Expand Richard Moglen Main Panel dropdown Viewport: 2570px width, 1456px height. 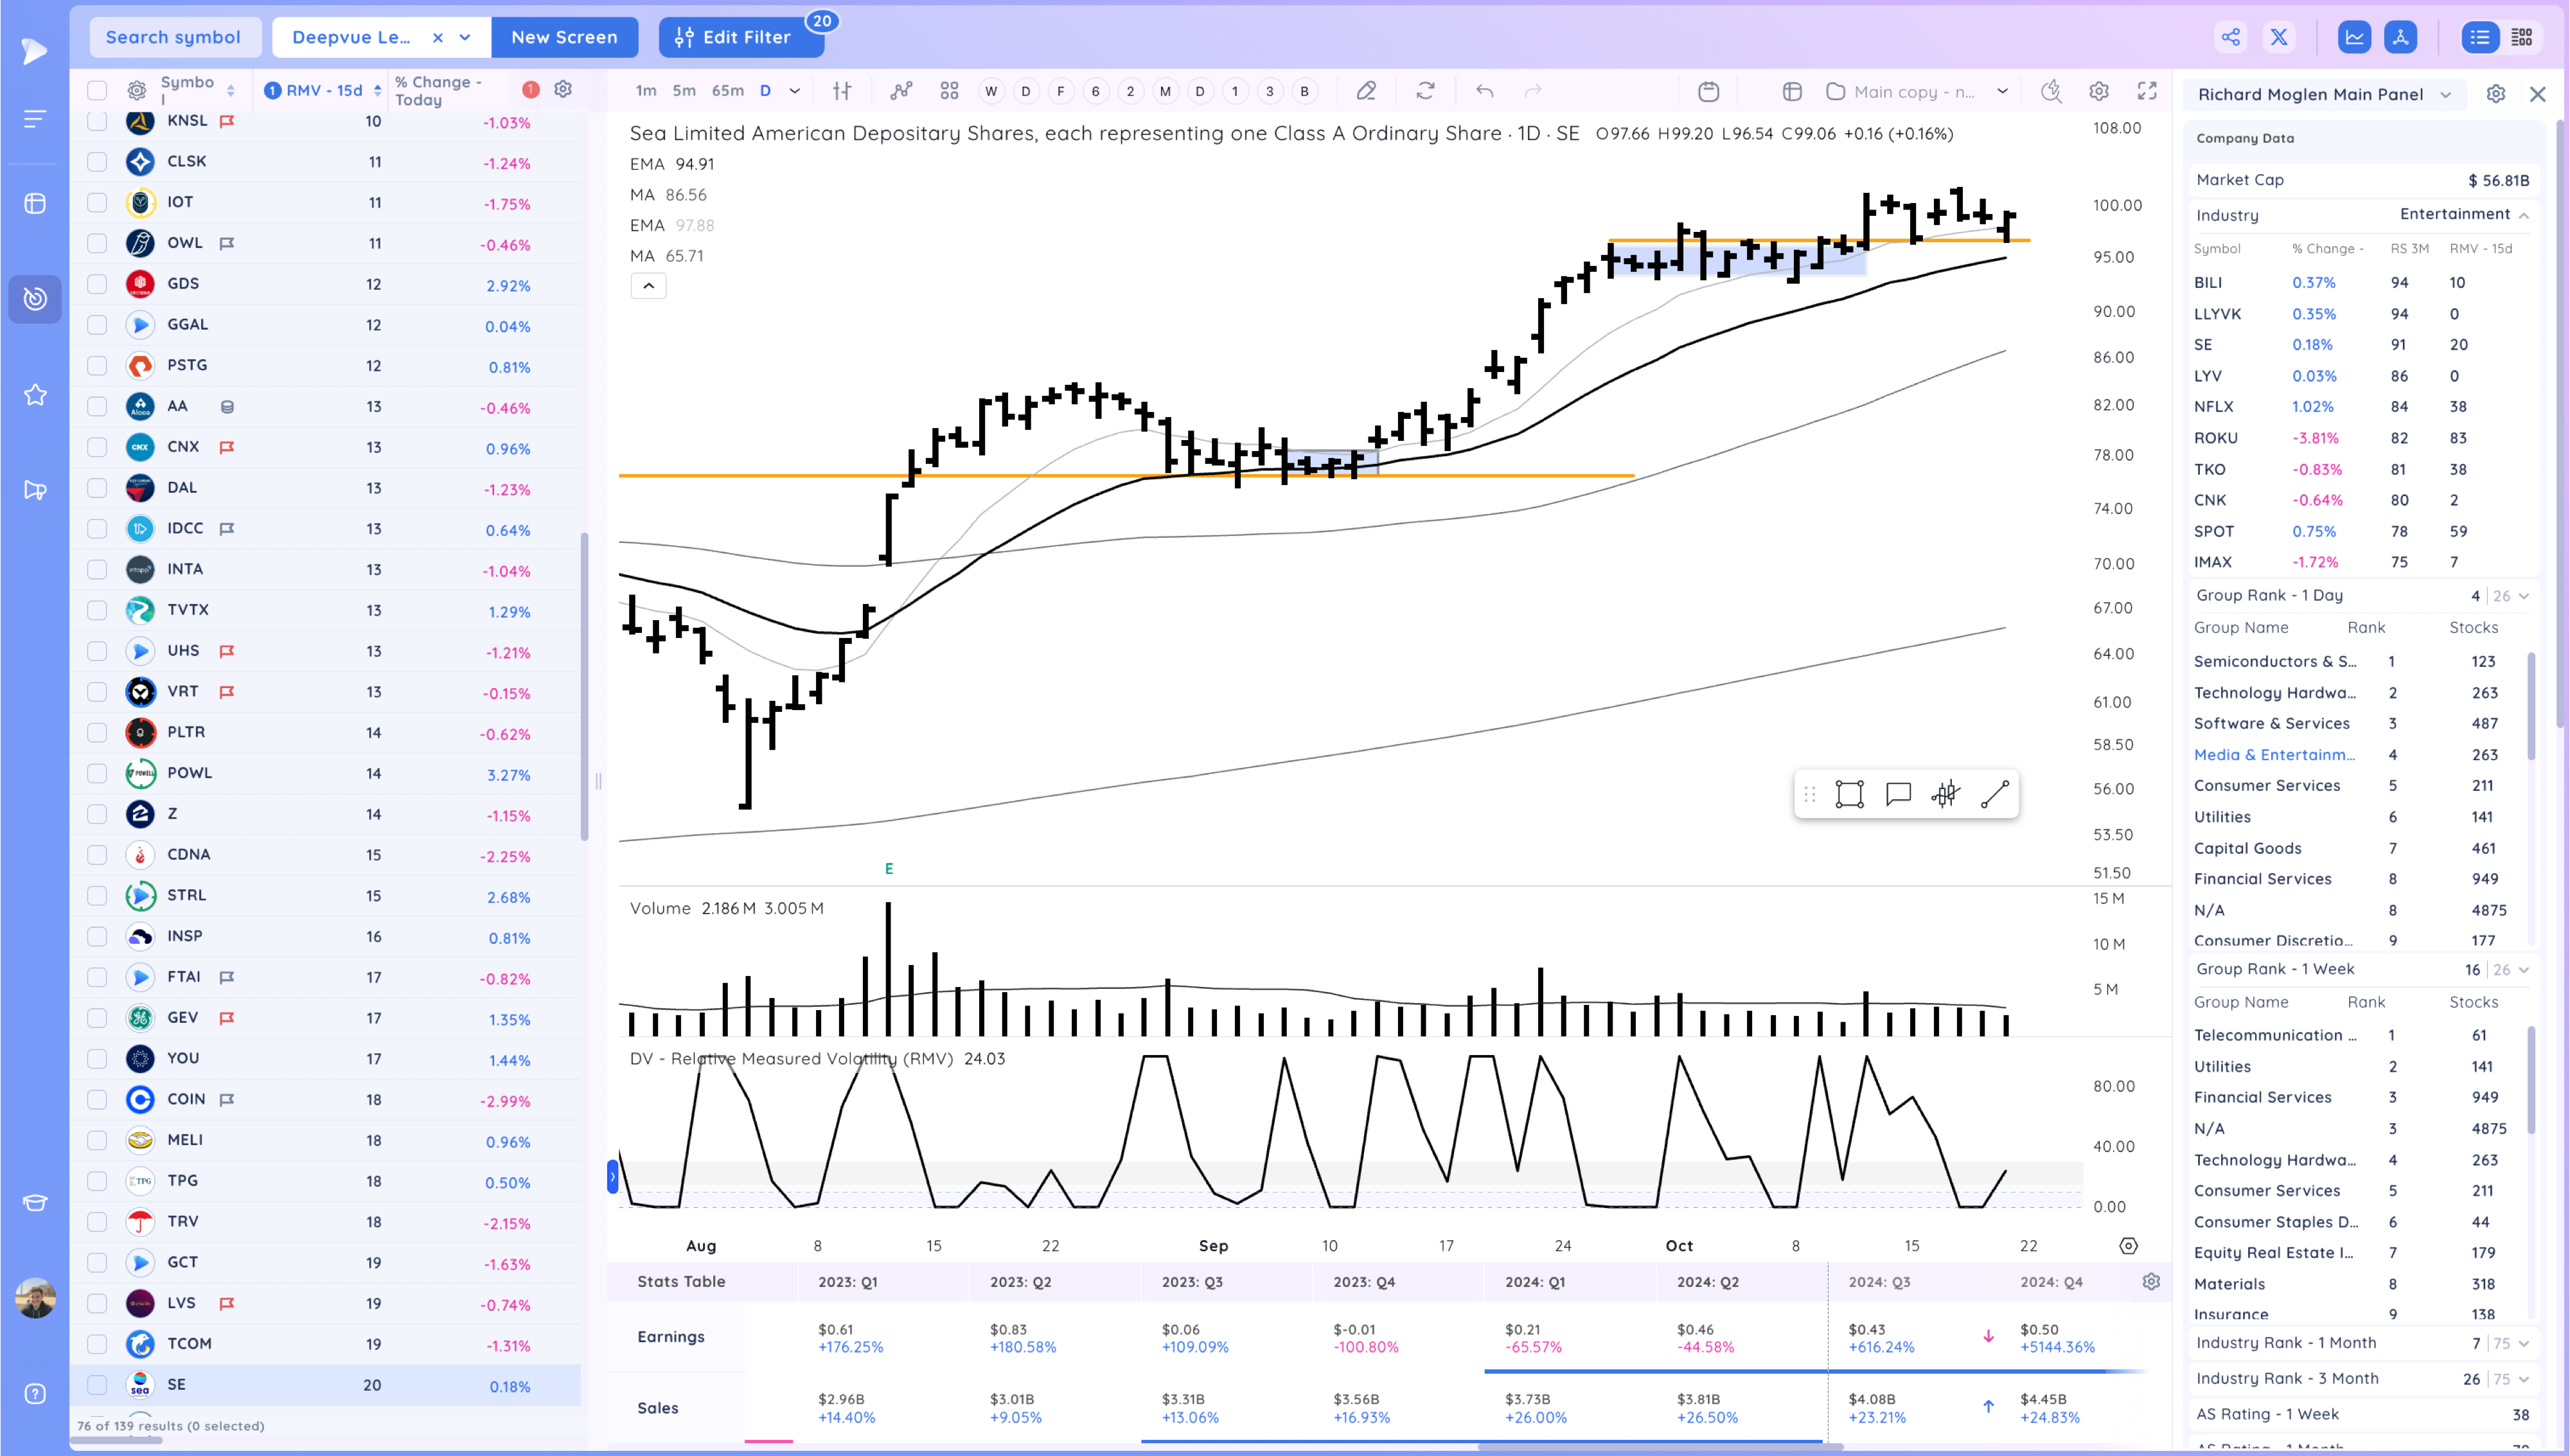2445,95
